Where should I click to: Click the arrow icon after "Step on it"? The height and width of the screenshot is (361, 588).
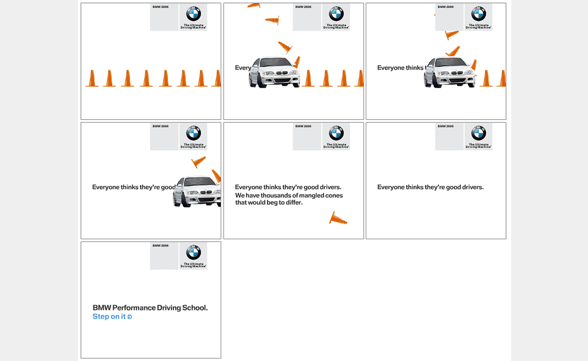(x=129, y=317)
